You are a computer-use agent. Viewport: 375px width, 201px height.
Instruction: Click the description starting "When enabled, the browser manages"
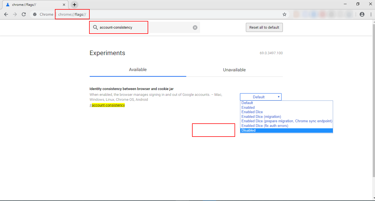click(x=156, y=97)
